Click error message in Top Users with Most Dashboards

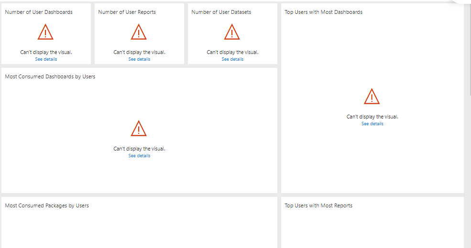point(372,117)
